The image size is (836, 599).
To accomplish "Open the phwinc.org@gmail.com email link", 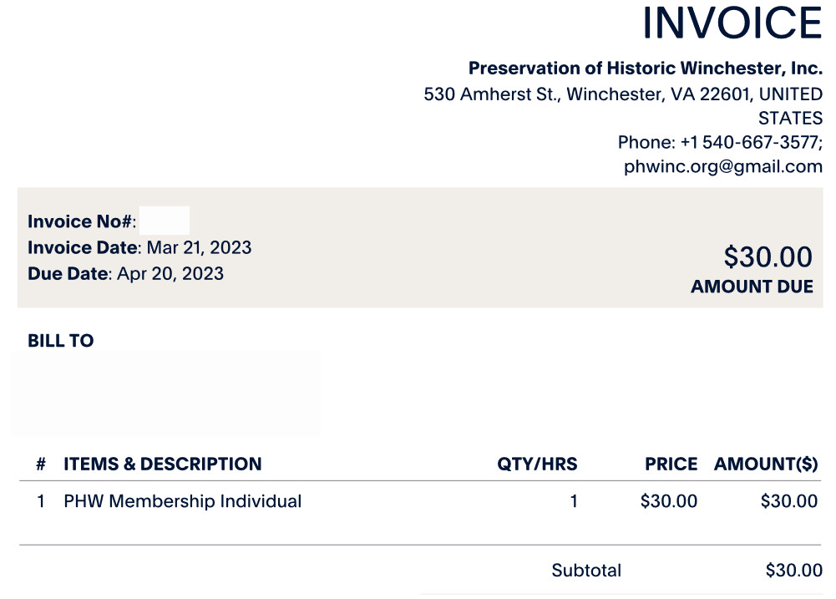I will coord(723,166).
